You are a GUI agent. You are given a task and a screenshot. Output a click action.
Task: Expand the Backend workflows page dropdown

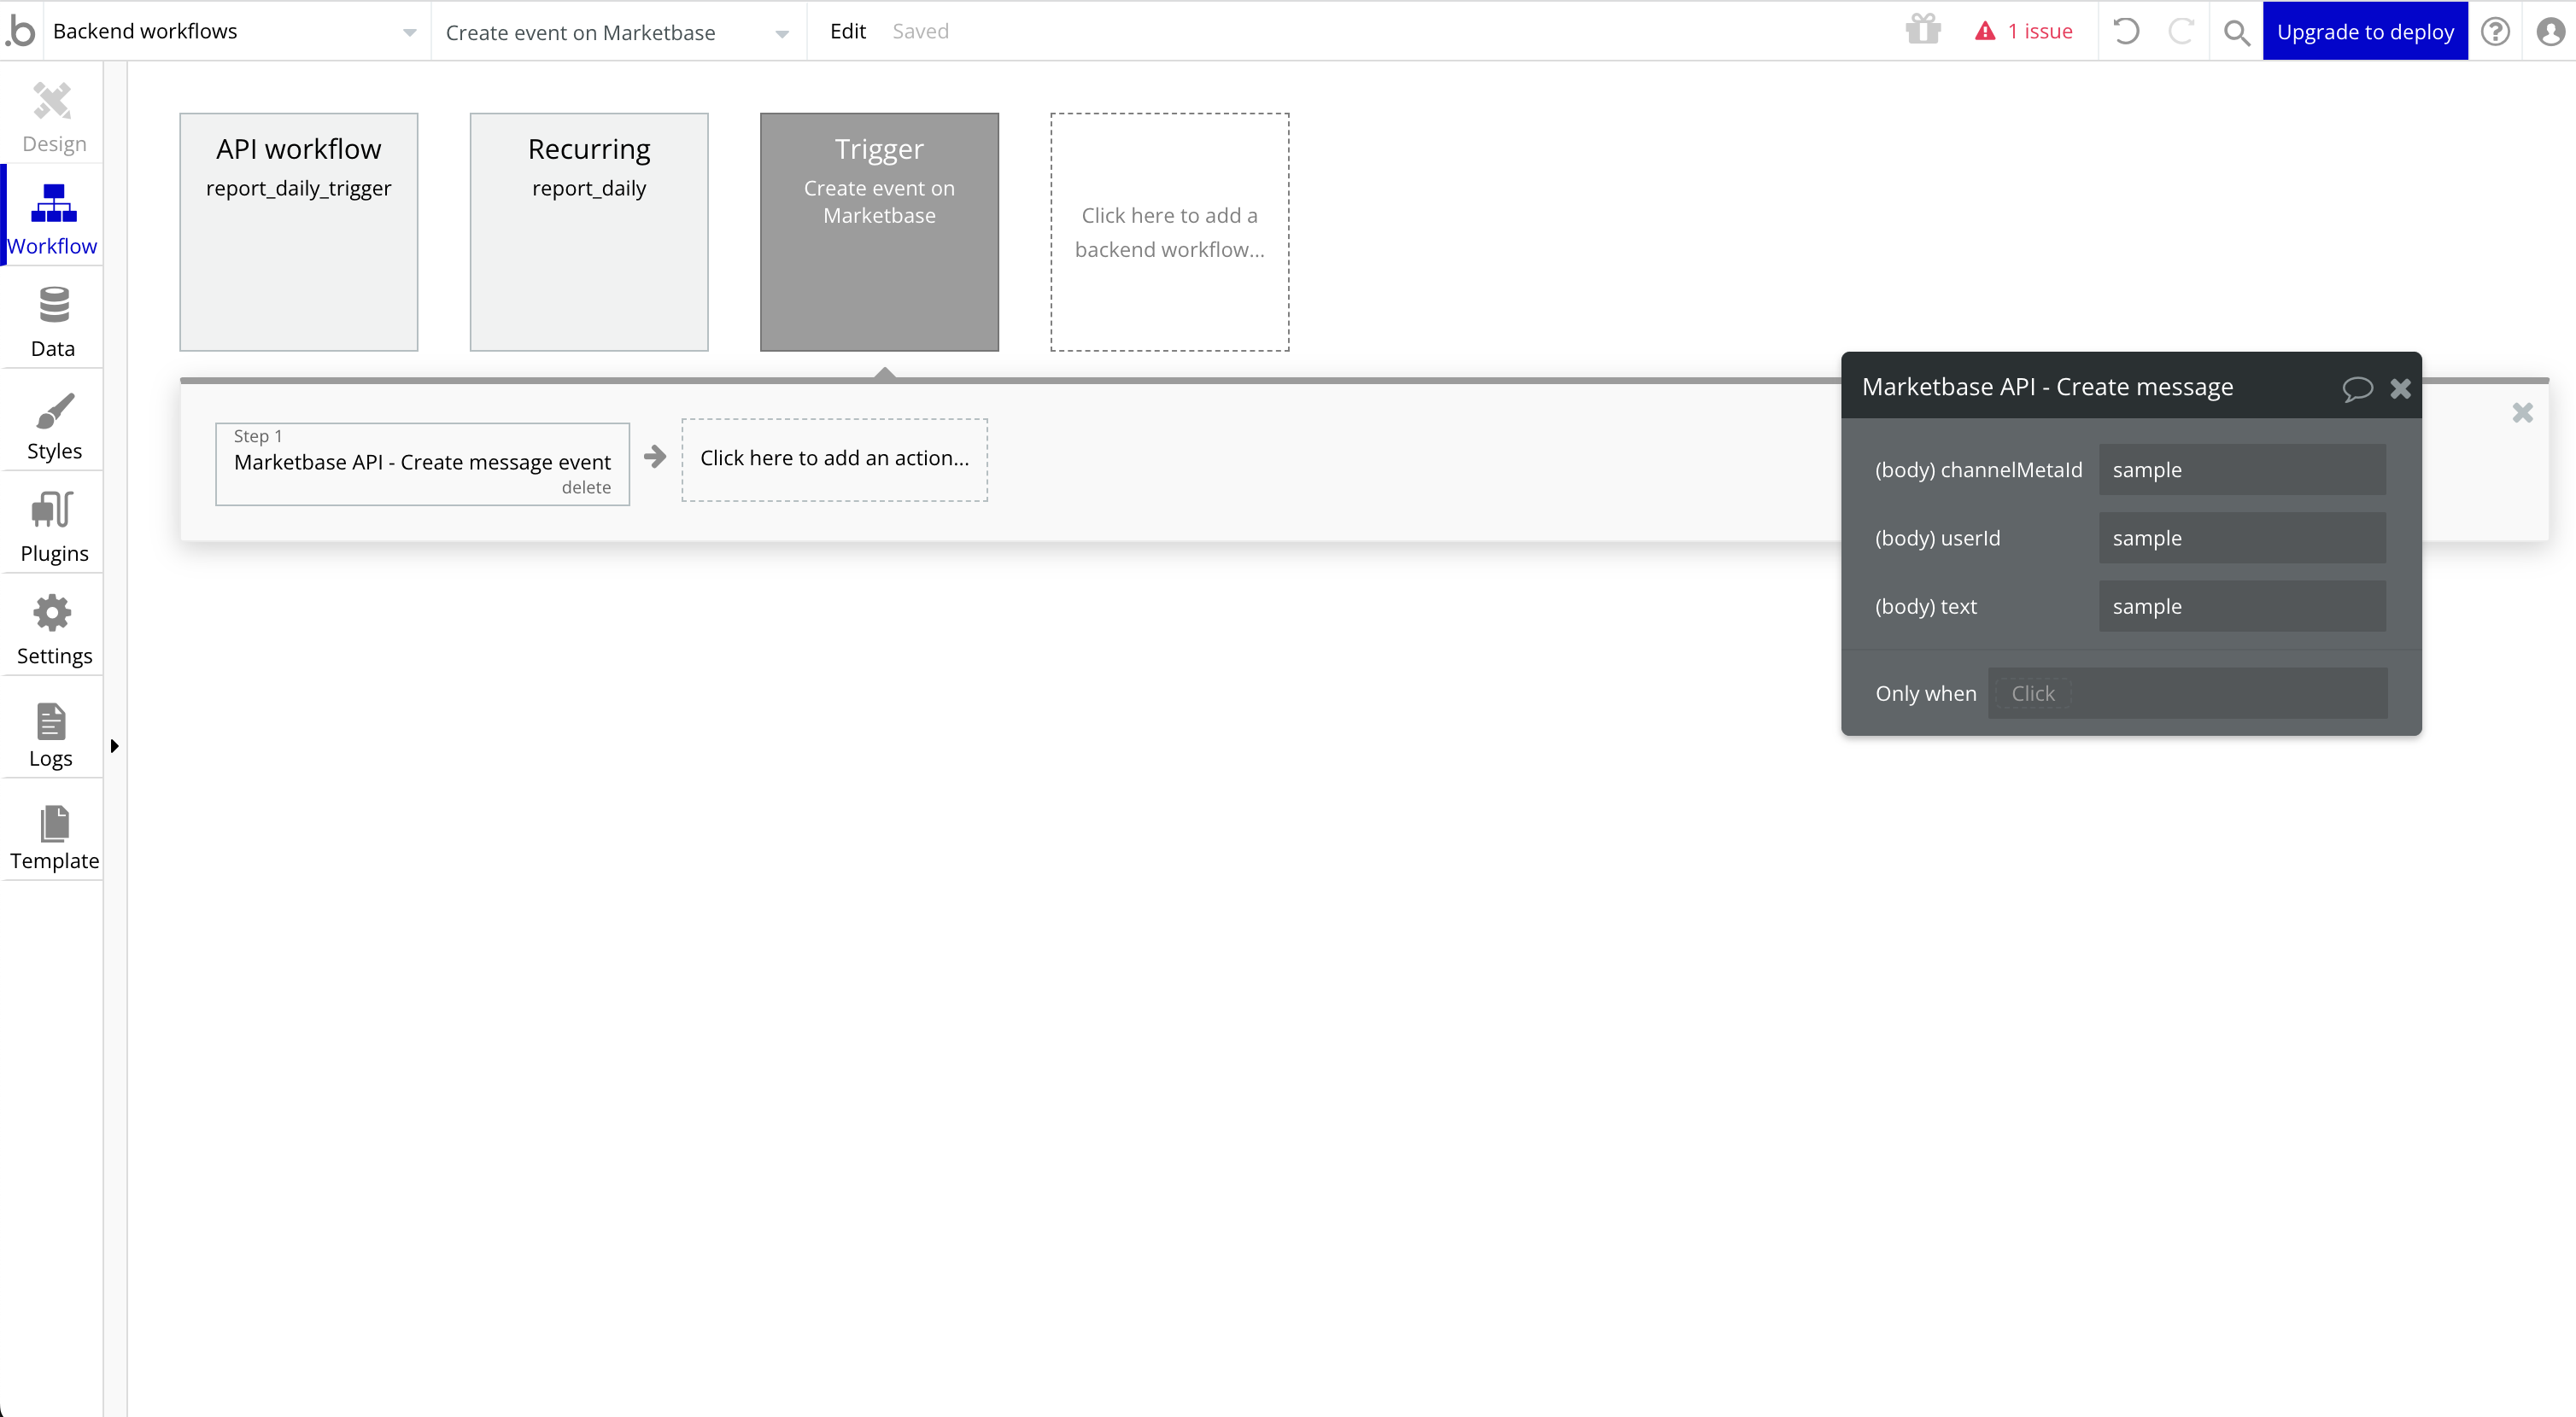(x=409, y=32)
